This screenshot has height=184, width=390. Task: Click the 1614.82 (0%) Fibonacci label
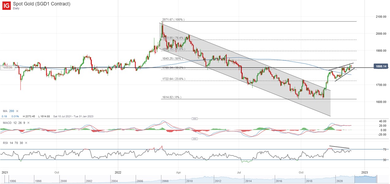(x=172, y=97)
